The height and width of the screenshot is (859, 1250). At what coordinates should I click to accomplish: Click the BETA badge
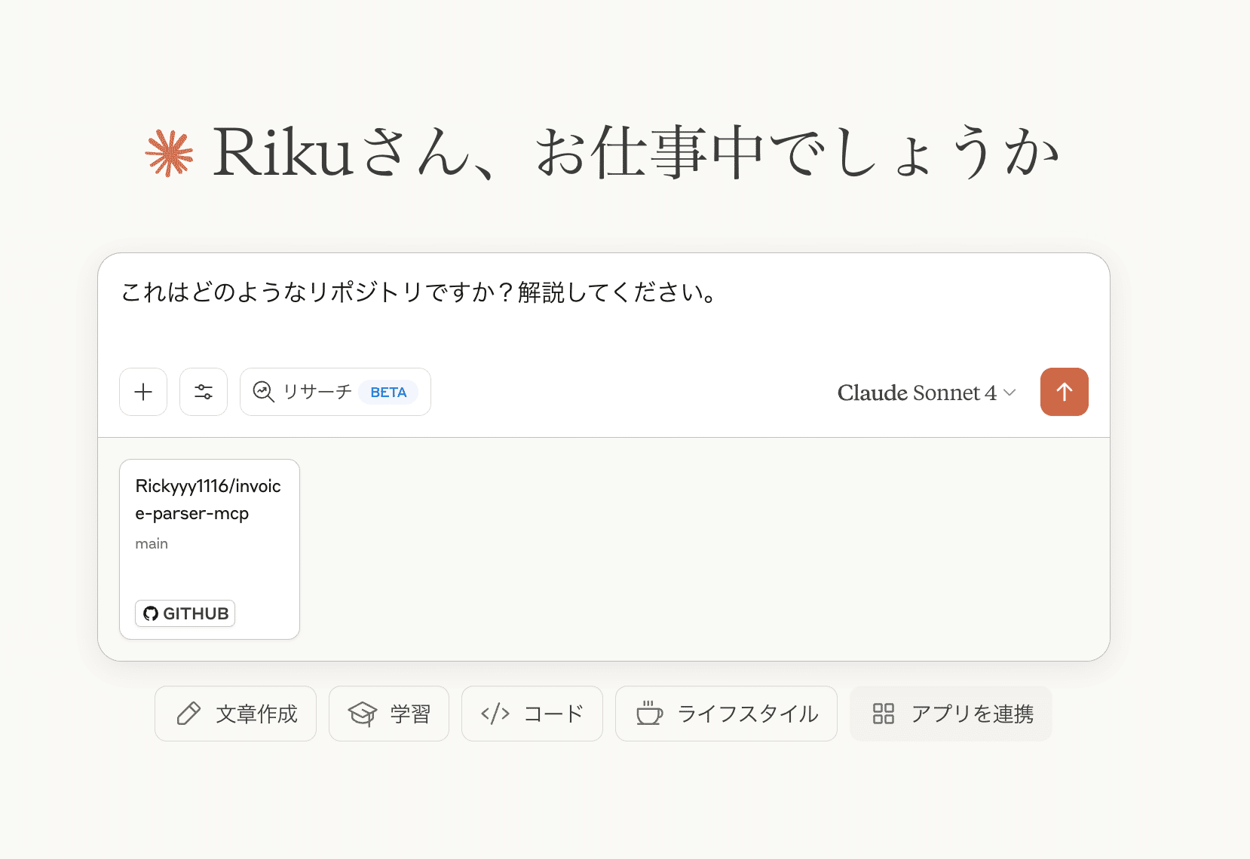pos(388,393)
